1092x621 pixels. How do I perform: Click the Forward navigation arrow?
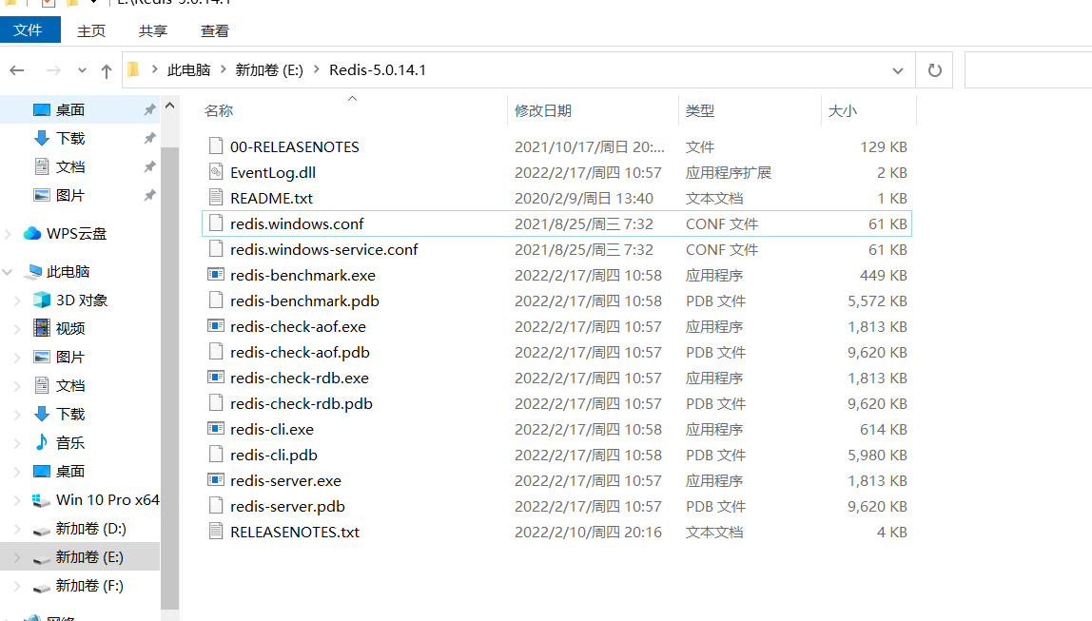click(53, 70)
